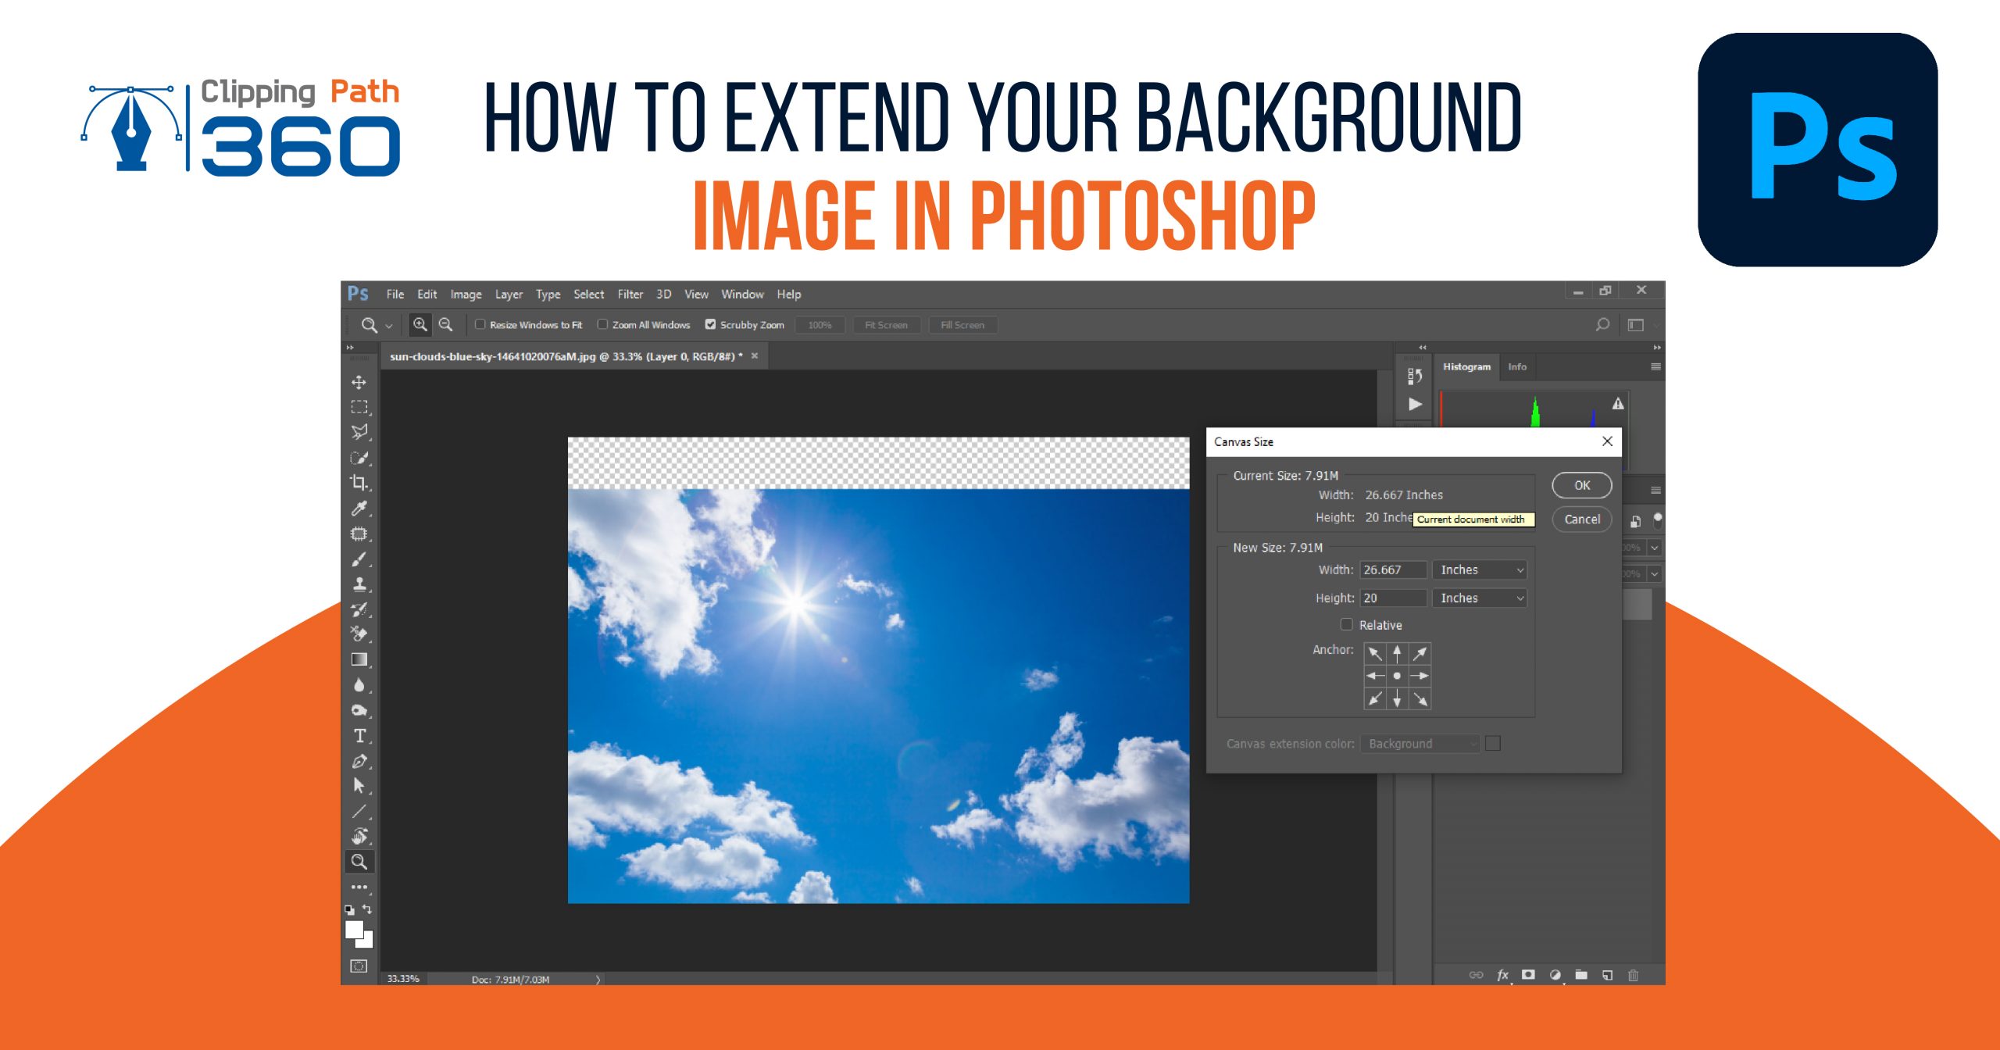2000x1050 pixels.
Task: Disable Scrubby Zoom checkbox
Action: (710, 324)
